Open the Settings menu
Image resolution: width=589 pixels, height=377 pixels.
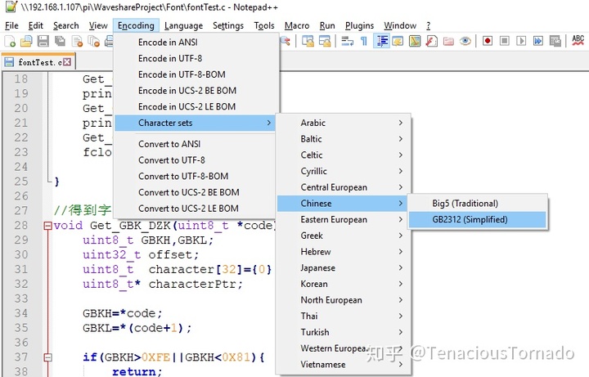point(228,25)
